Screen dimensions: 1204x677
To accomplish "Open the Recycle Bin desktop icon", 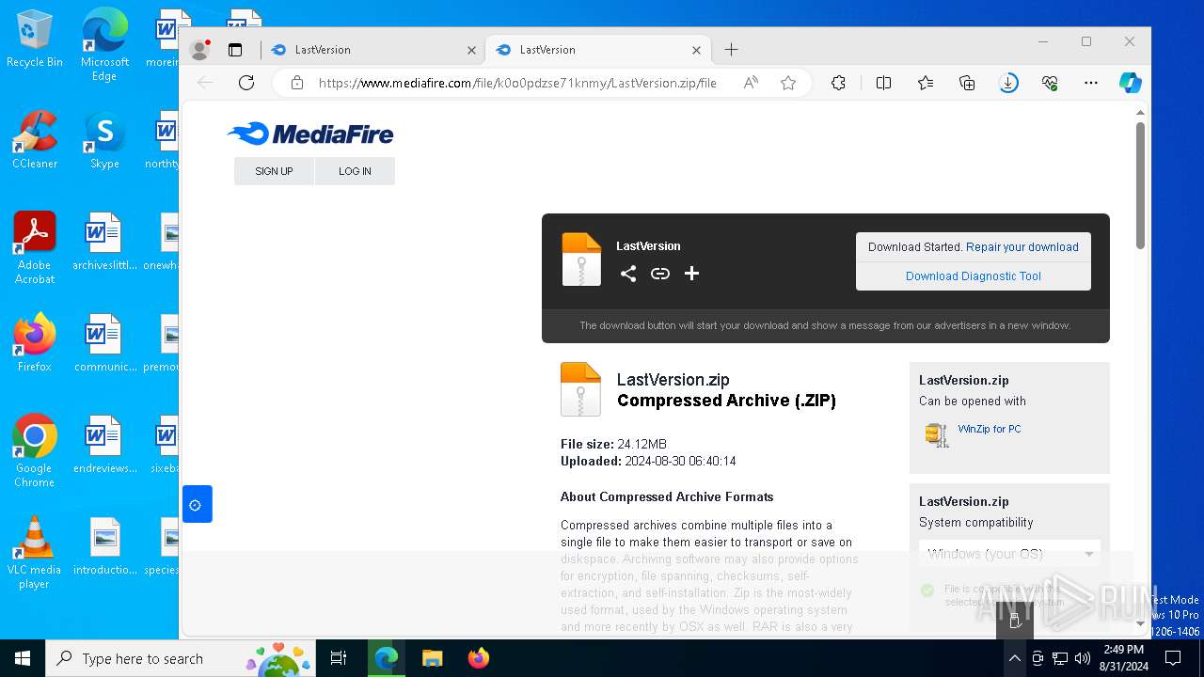I will coord(35,39).
